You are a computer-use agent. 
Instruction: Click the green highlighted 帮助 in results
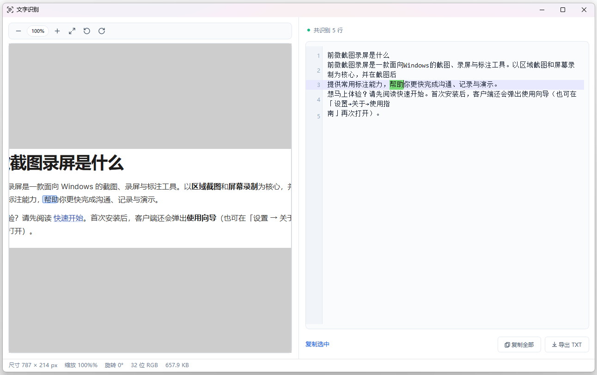(x=396, y=84)
